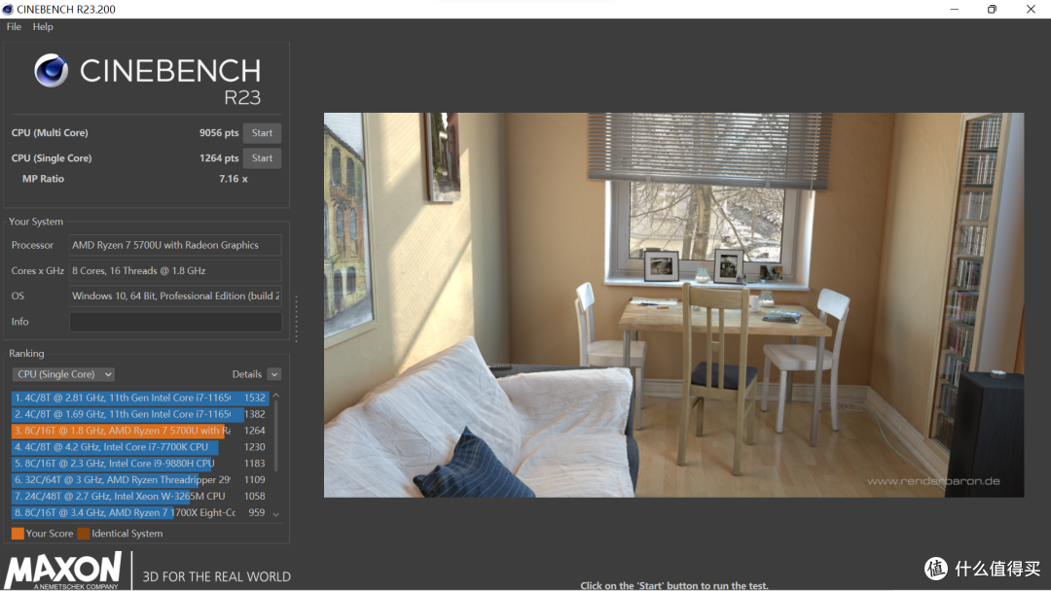Click the rendered room preview image
Screen dimensions: 1051x591
pyautogui.click(x=673, y=304)
